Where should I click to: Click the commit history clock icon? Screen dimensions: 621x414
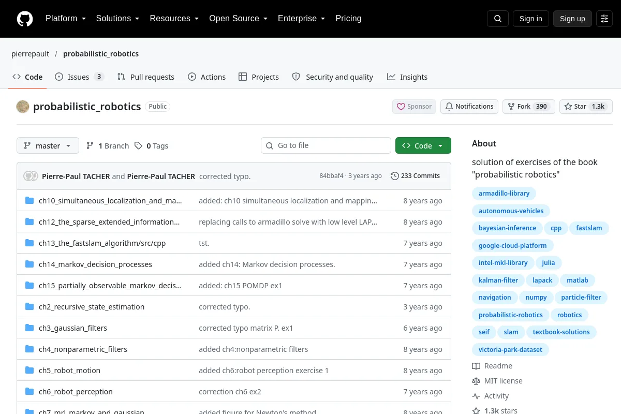394,176
